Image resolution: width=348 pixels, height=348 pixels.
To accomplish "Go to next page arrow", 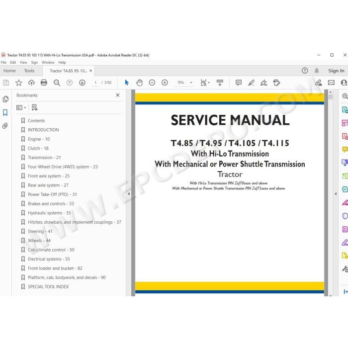I will point(82,83).
